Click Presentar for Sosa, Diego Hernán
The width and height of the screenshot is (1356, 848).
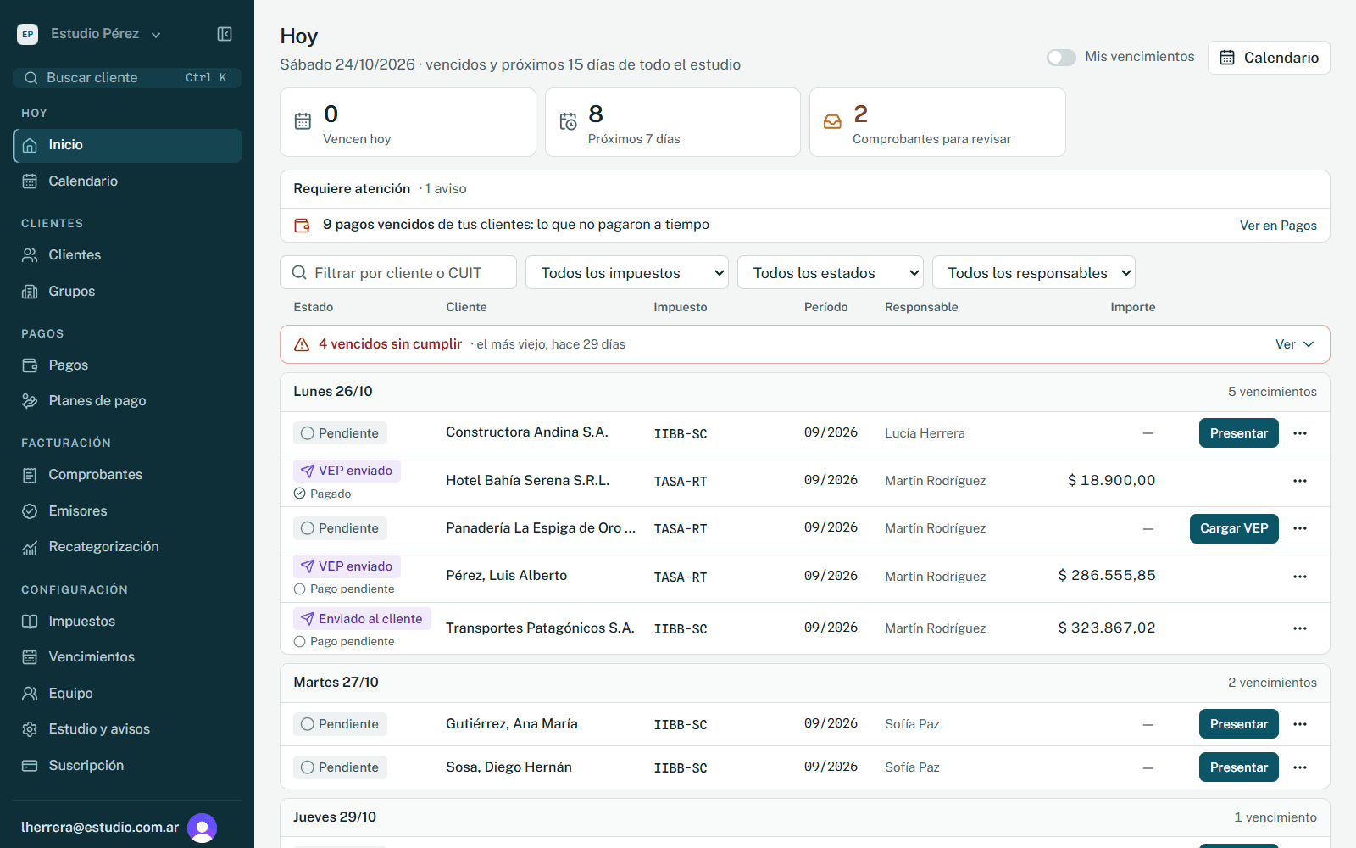point(1239,767)
